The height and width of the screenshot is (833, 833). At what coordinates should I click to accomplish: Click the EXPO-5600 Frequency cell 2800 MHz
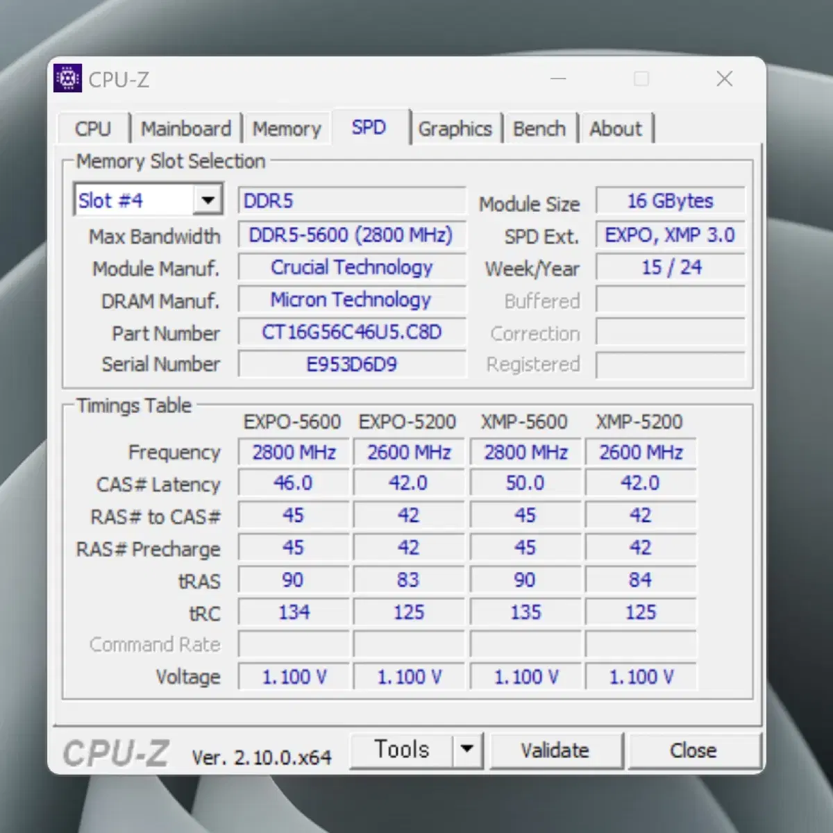tap(294, 453)
